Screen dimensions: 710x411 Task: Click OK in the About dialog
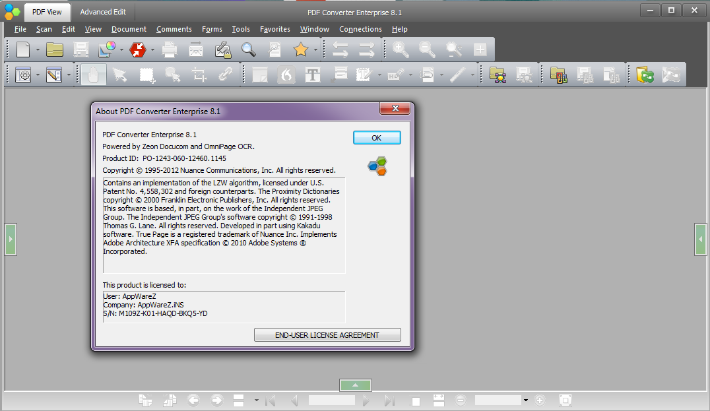[x=377, y=138]
